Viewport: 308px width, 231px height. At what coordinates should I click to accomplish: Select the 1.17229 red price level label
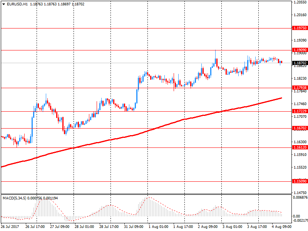click(x=300, y=111)
